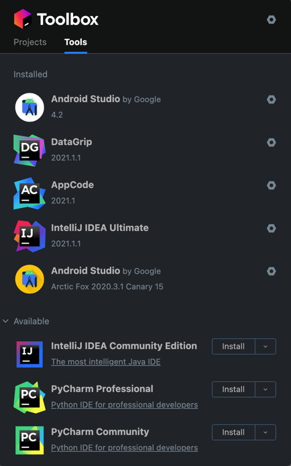Open Toolbox app settings hexagon icon
The width and height of the screenshot is (291, 466).
tap(271, 19)
